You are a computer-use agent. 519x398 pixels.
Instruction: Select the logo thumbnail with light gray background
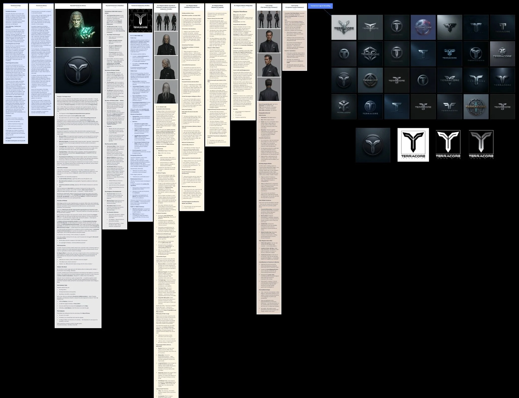[344, 27]
